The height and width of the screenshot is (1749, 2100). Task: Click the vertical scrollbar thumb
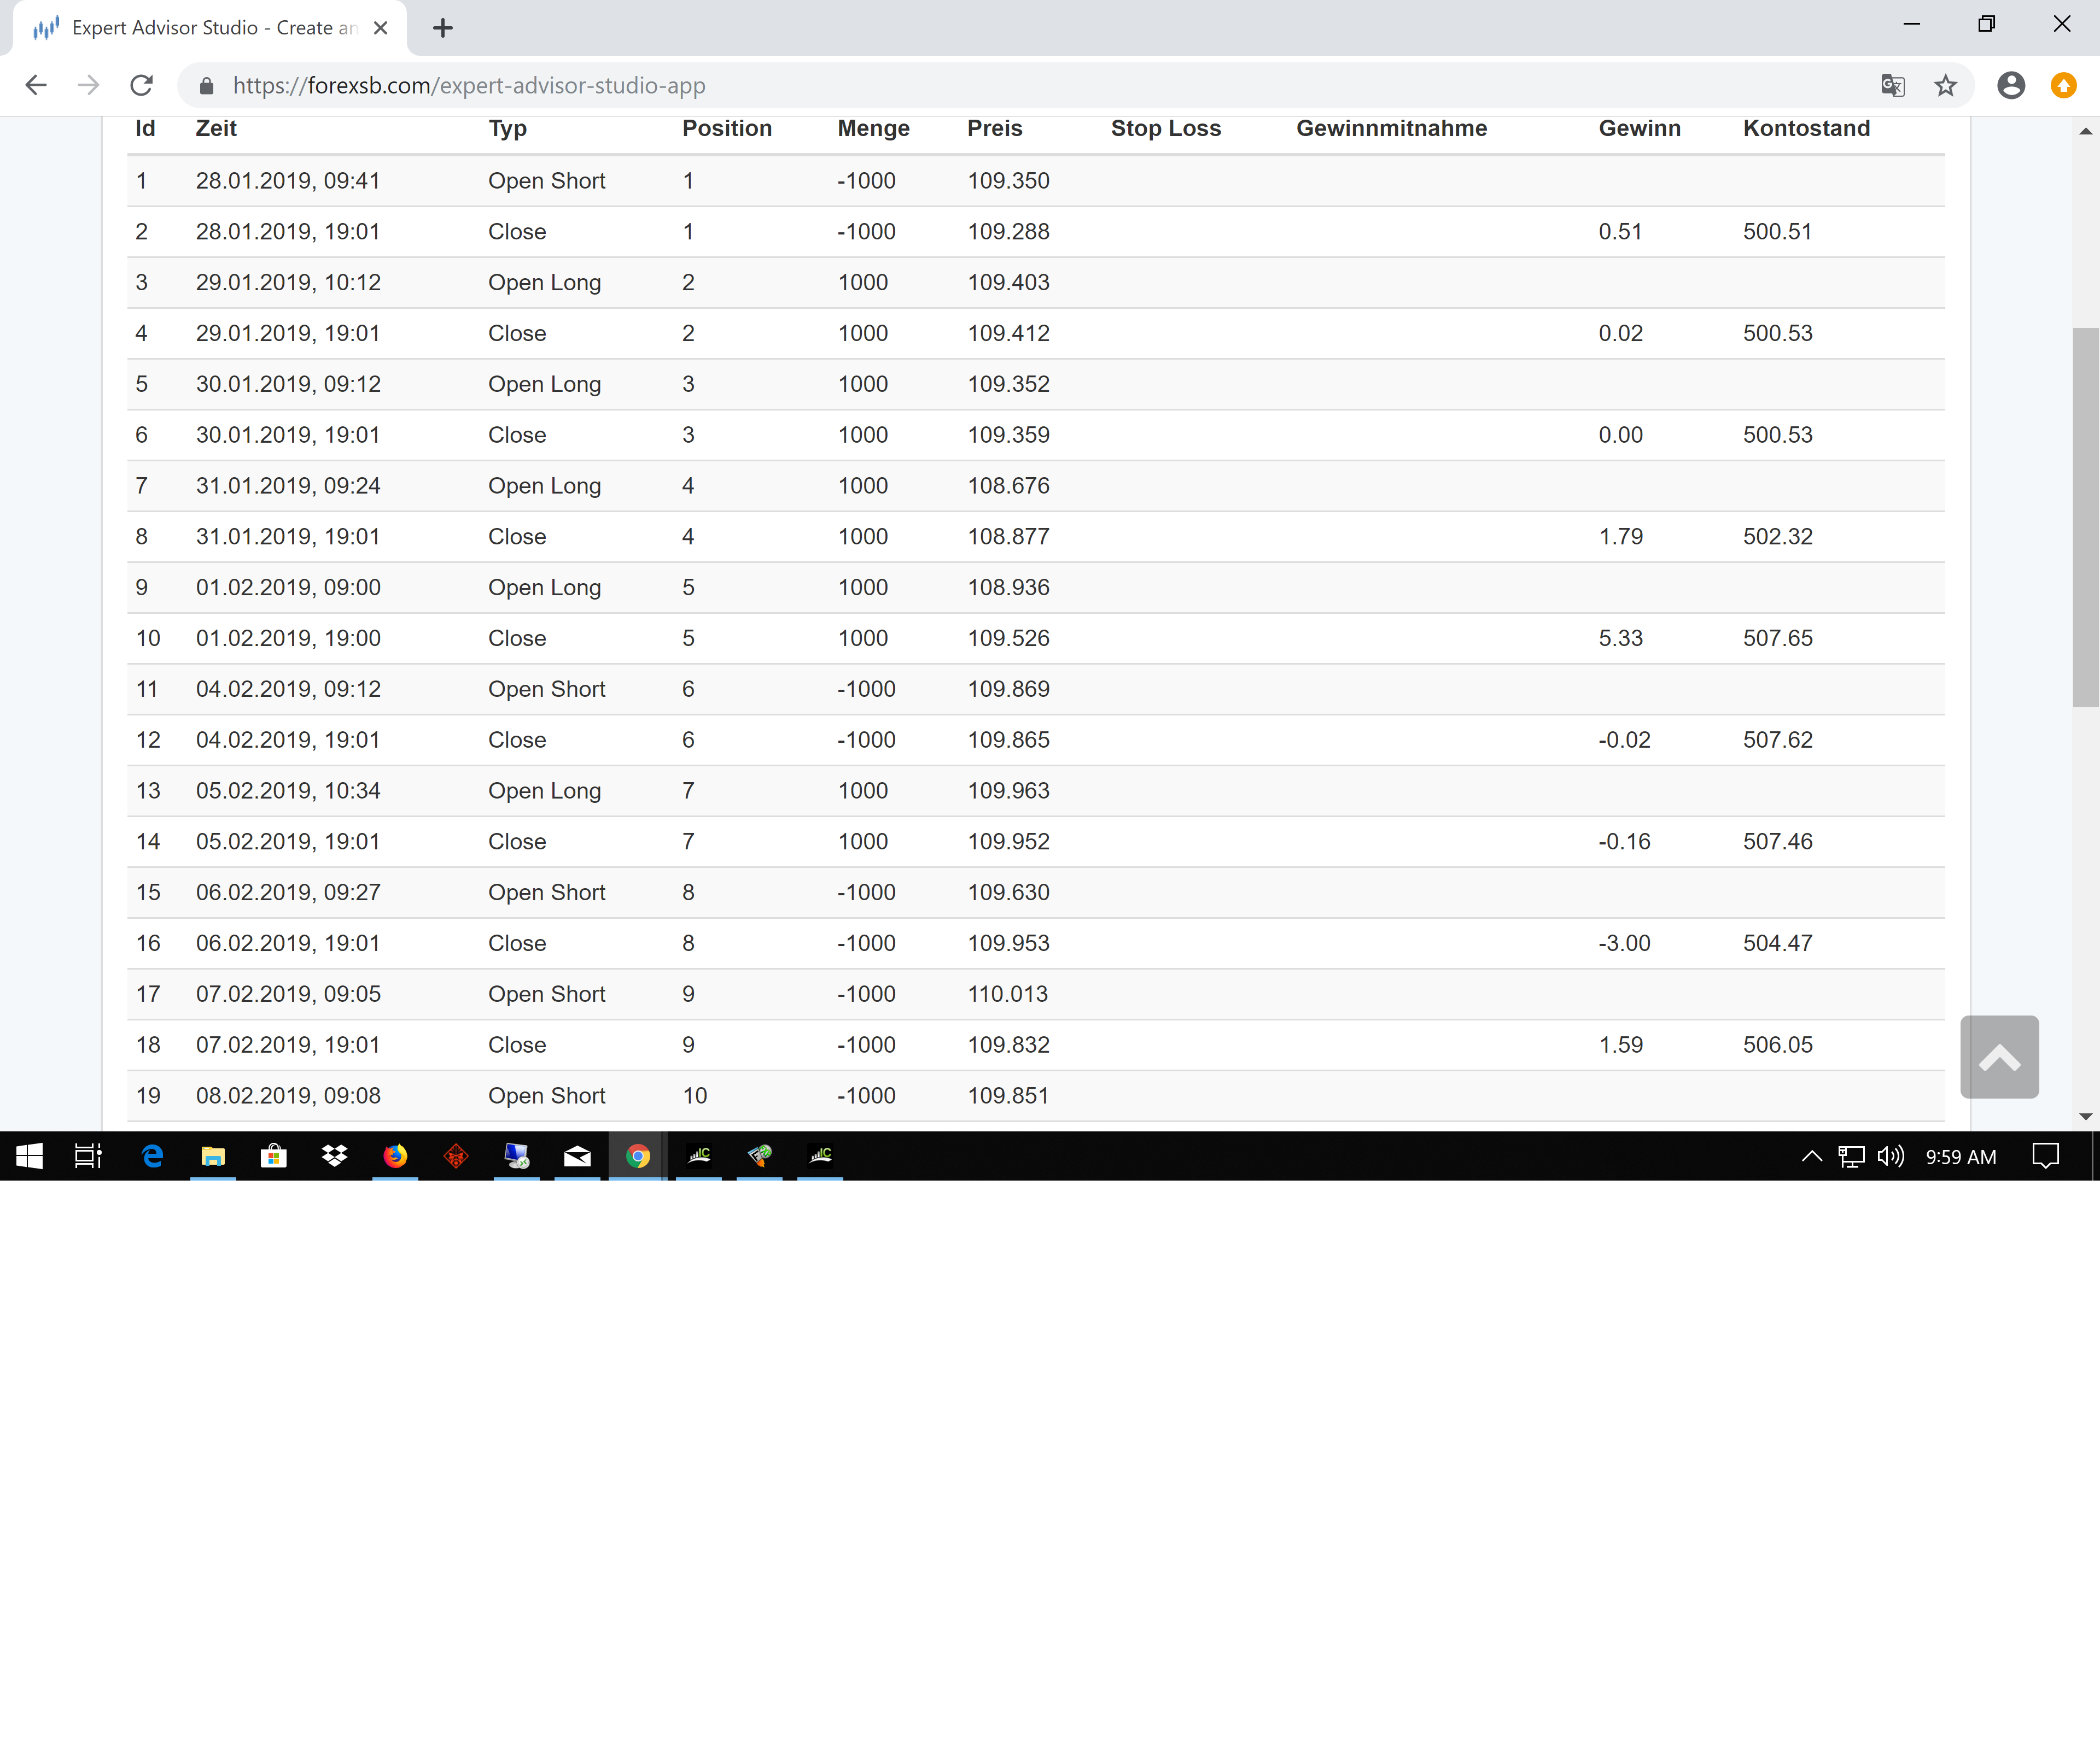pyautogui.click(x=2085, y=517)
